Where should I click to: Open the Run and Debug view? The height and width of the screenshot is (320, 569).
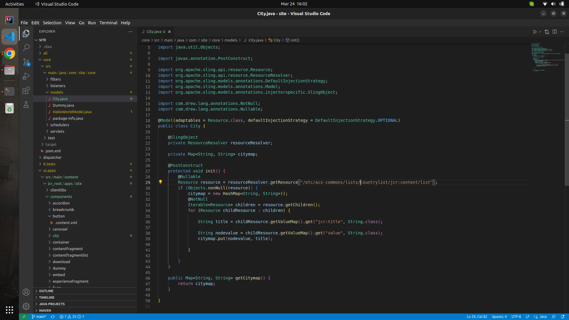pyautogui.click(x=26, y=76)
